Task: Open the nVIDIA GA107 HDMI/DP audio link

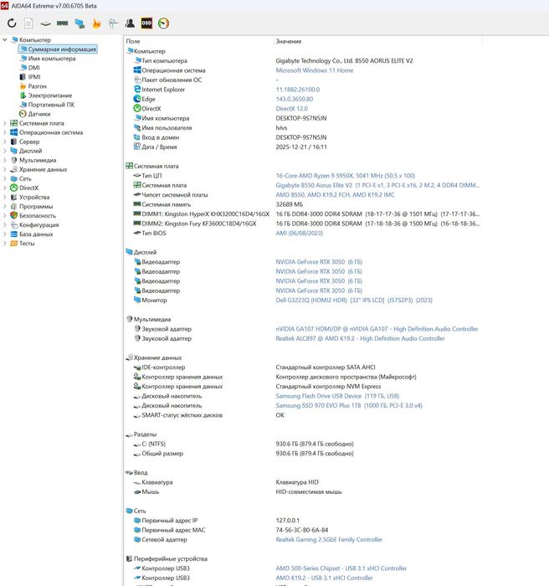Action: click(x=377, y=329)
